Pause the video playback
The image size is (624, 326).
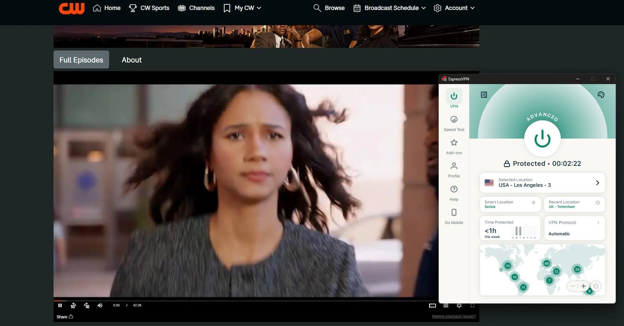tap(60, 305)
